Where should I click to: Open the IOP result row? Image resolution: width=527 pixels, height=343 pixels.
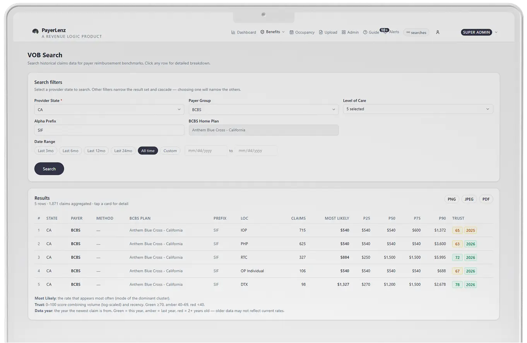(263, 230)
